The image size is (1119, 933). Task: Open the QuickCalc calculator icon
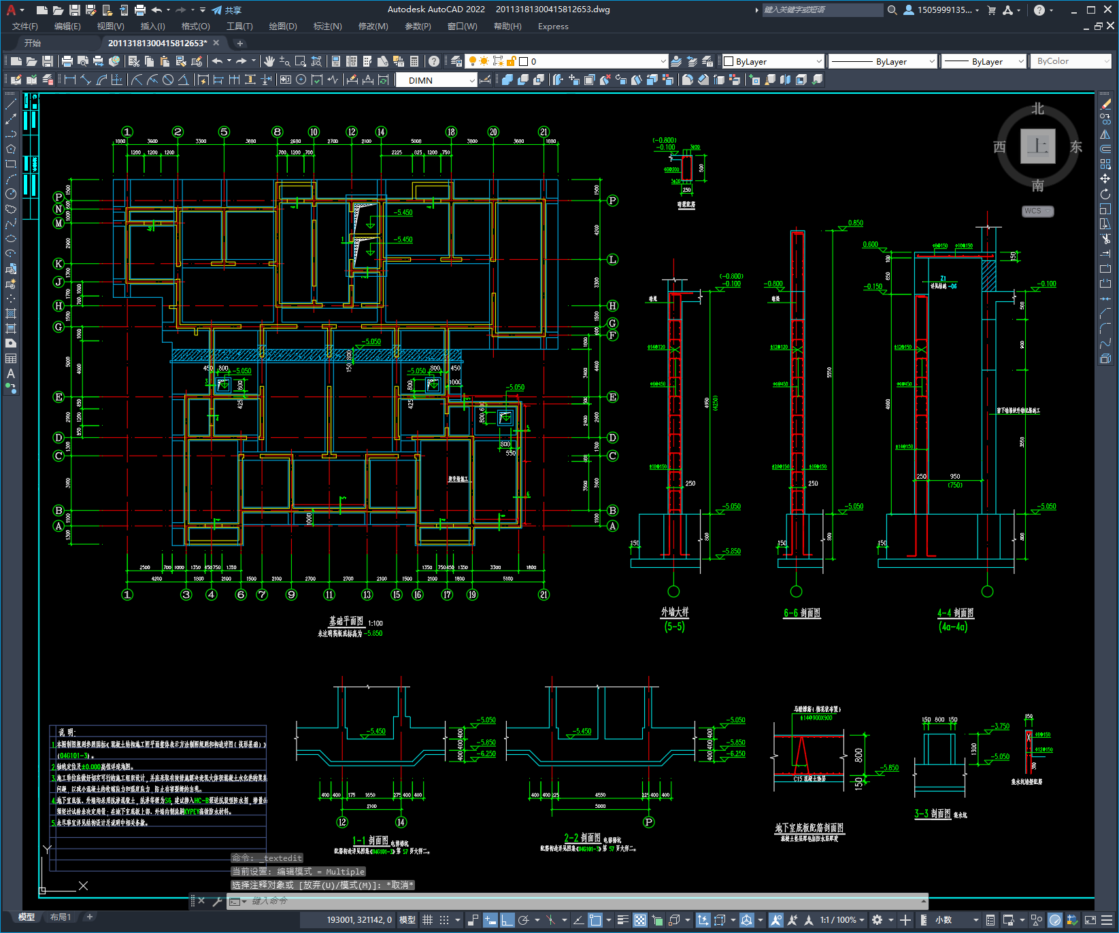coord(414,61)
